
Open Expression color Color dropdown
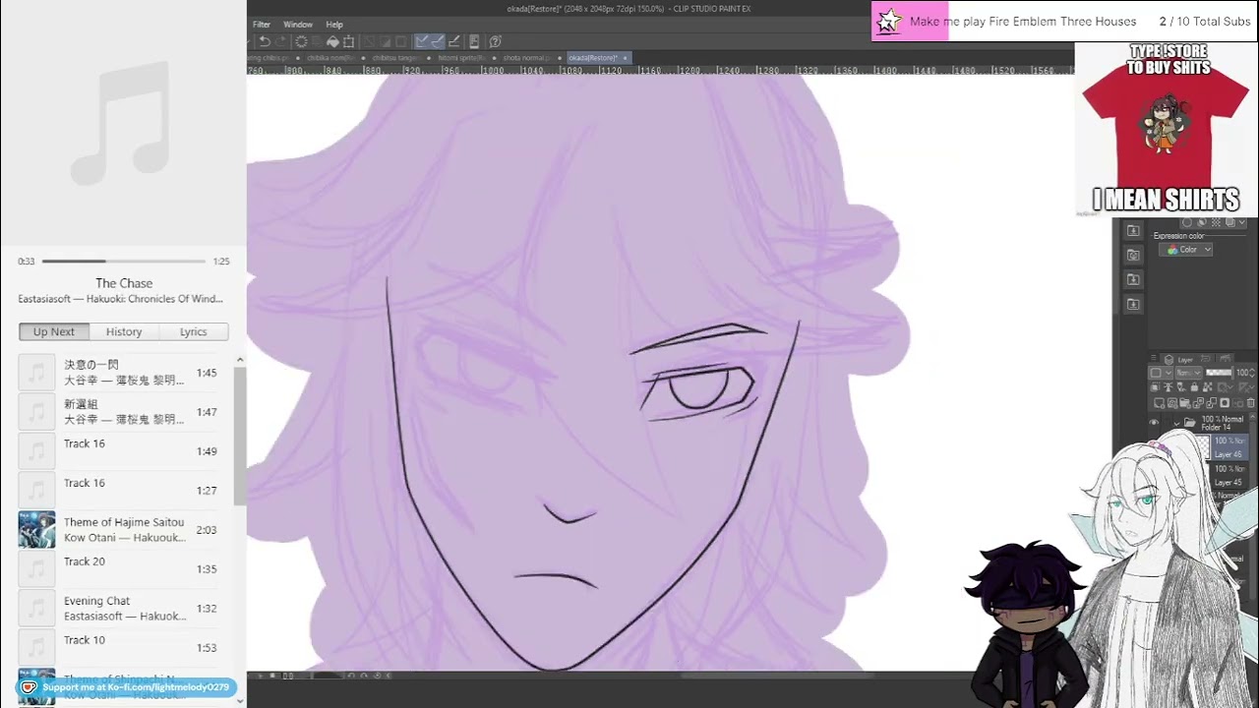1186,250
